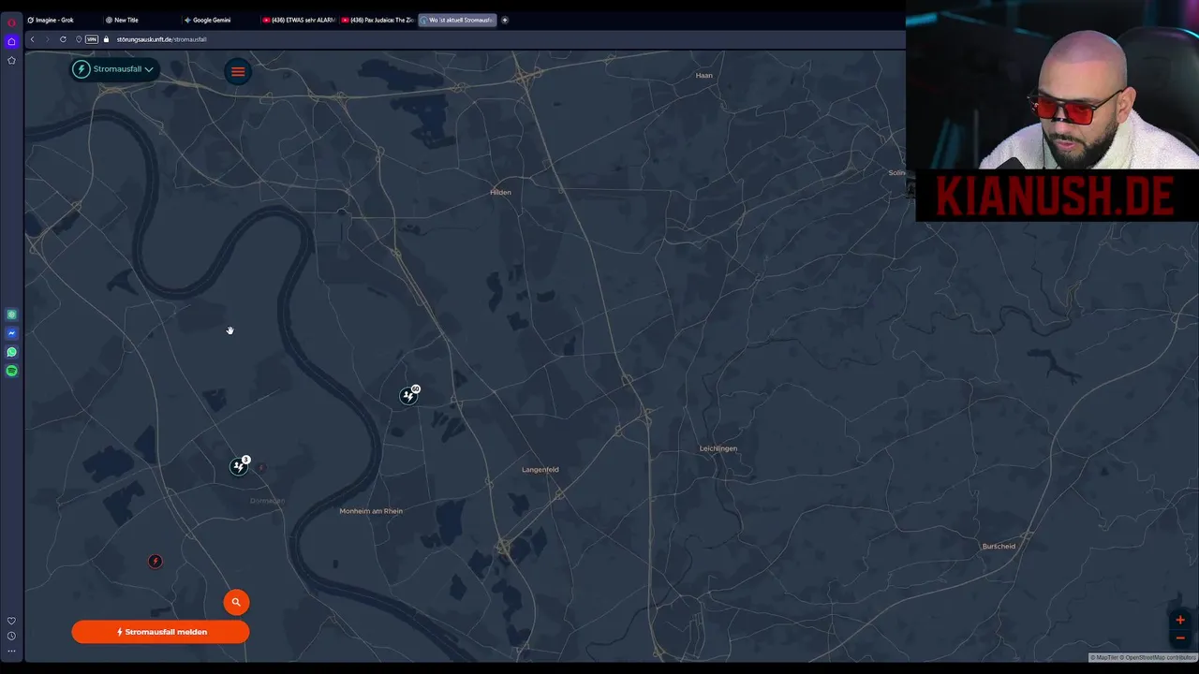
Task: Open the location pin icon in address bar
Action: [79, 39]
